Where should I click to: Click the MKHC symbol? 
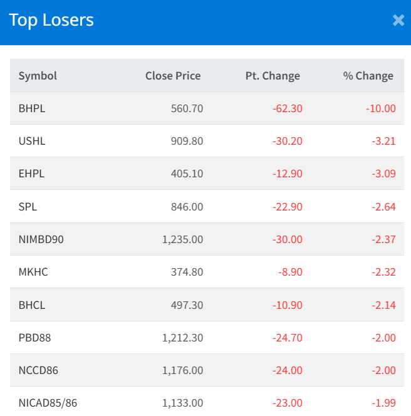point(33,271)
